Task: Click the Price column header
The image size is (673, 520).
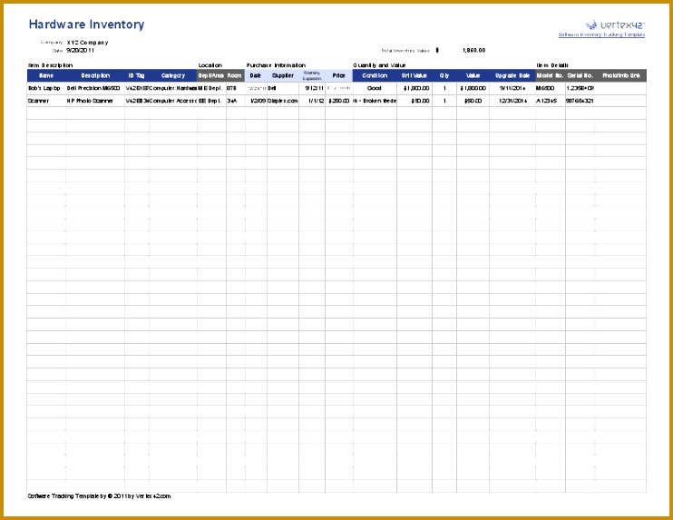Action: [338, 75]
